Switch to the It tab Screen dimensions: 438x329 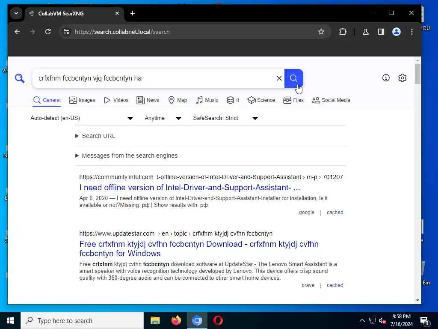pos(233,100)
